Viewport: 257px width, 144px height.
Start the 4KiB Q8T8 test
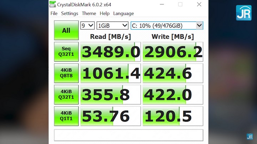pyautogui.click(x=66, y=73)
